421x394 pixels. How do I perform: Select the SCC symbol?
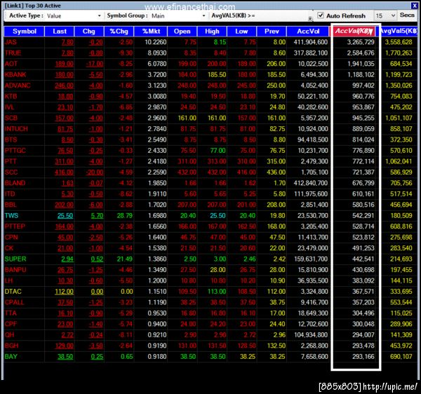click(x=11, y=172)
